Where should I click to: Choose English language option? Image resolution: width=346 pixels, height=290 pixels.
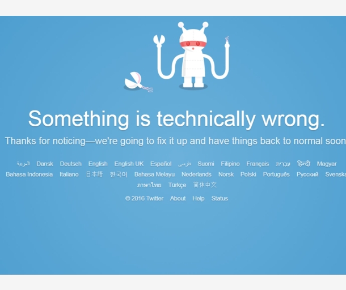(98, 164)
